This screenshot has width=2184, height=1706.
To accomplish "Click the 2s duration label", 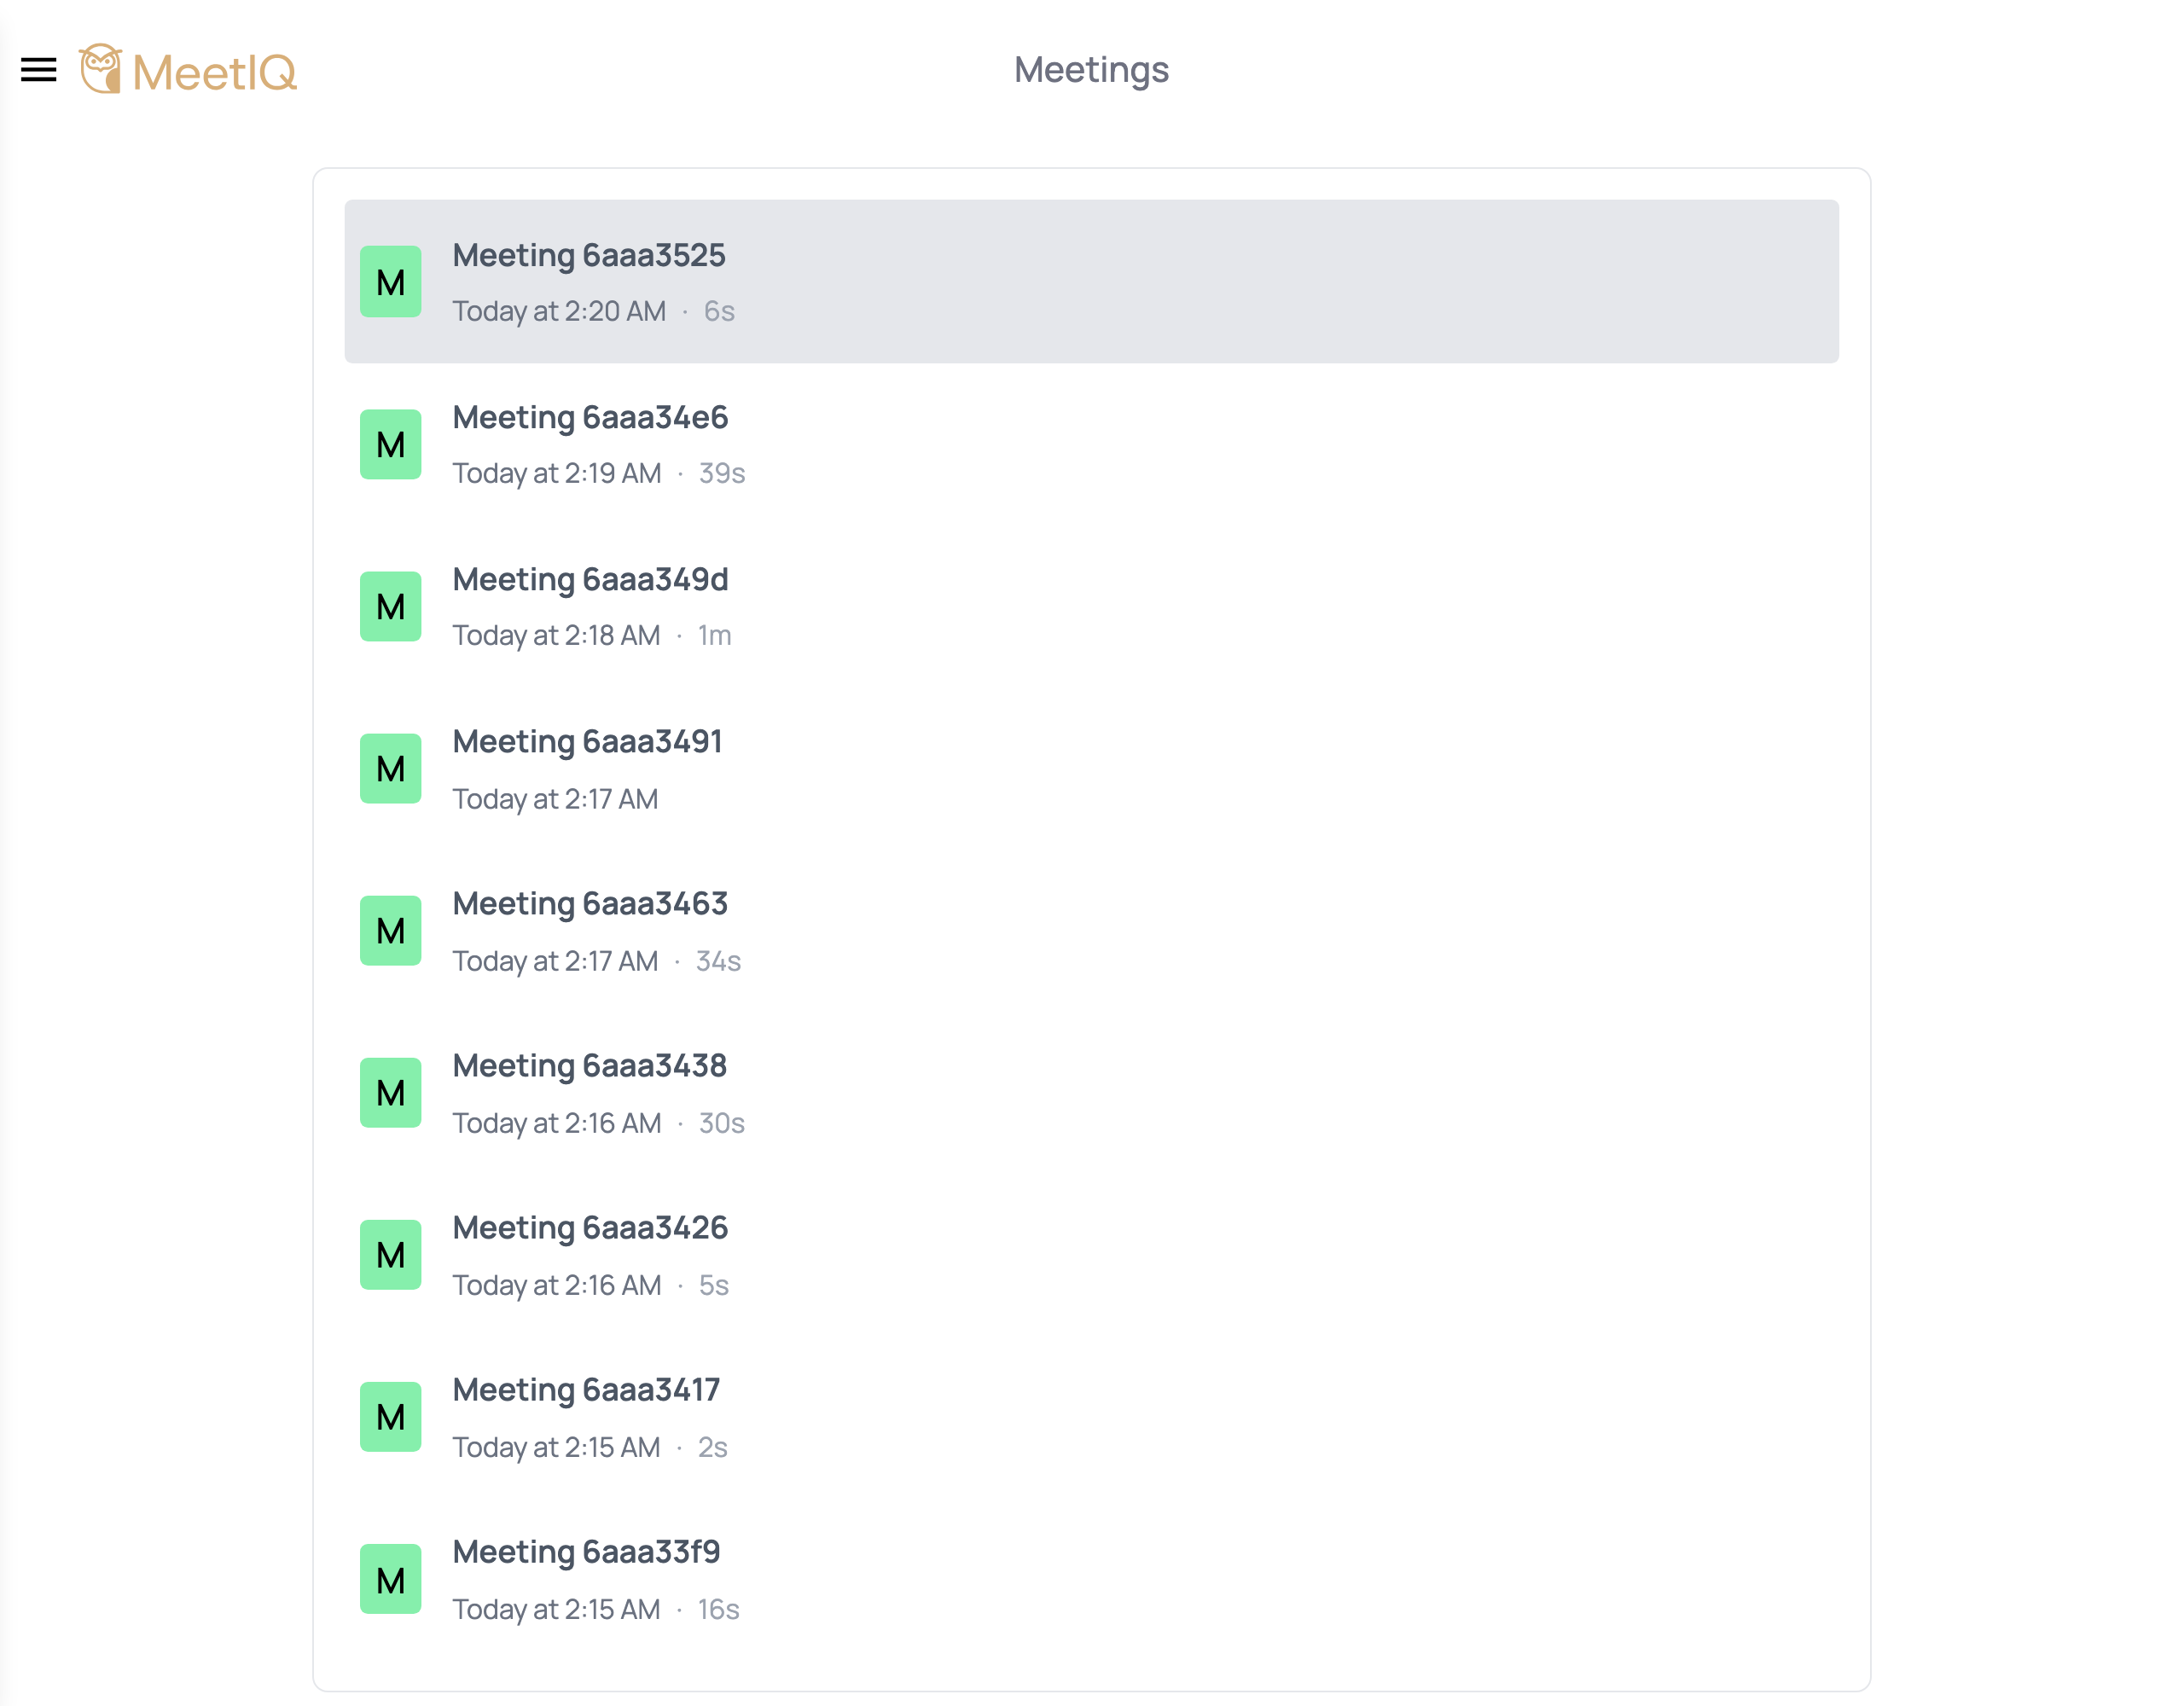I will [x=712, y=1447].
